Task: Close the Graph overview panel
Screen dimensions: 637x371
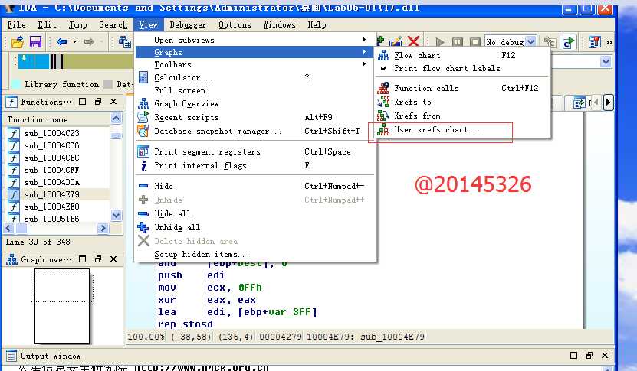Action: pos(113,259)
